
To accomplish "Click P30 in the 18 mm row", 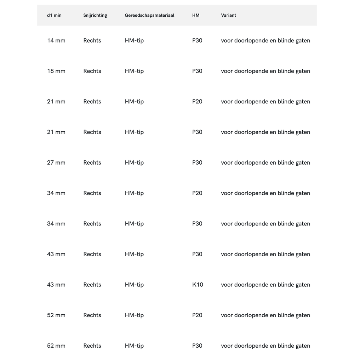I will tap(197, 71).
